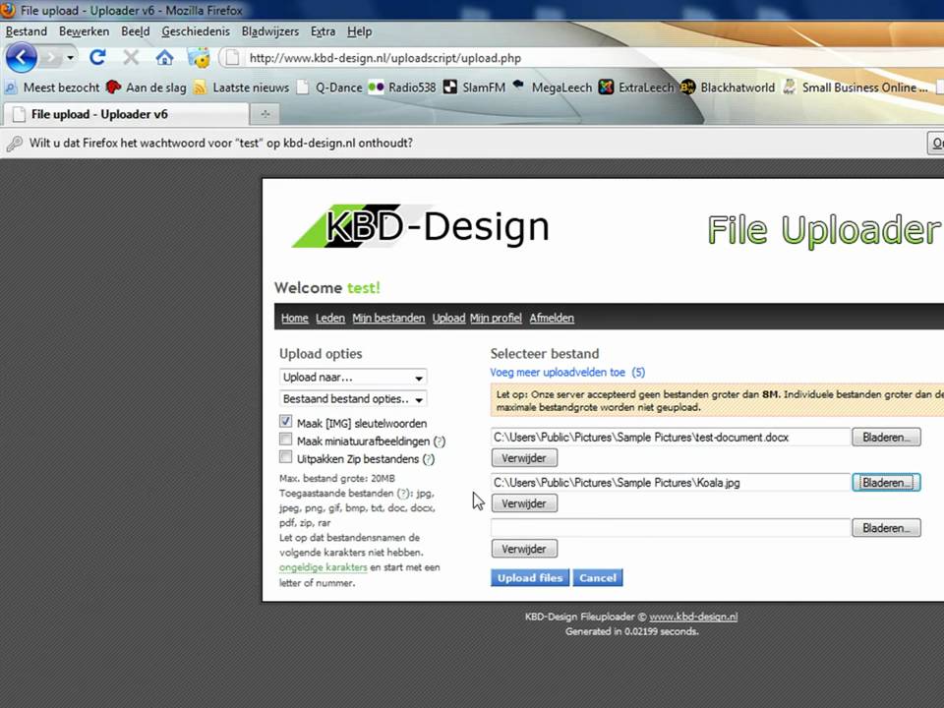Uncheck Maak [IMG] sleutelwoorden checkbox
The image size is (944, 708).
285,422
